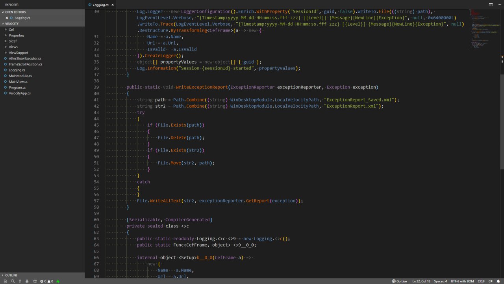Click the Search magnifier icon in status bar
The image size is (504, 284).
tap(13, 281)
